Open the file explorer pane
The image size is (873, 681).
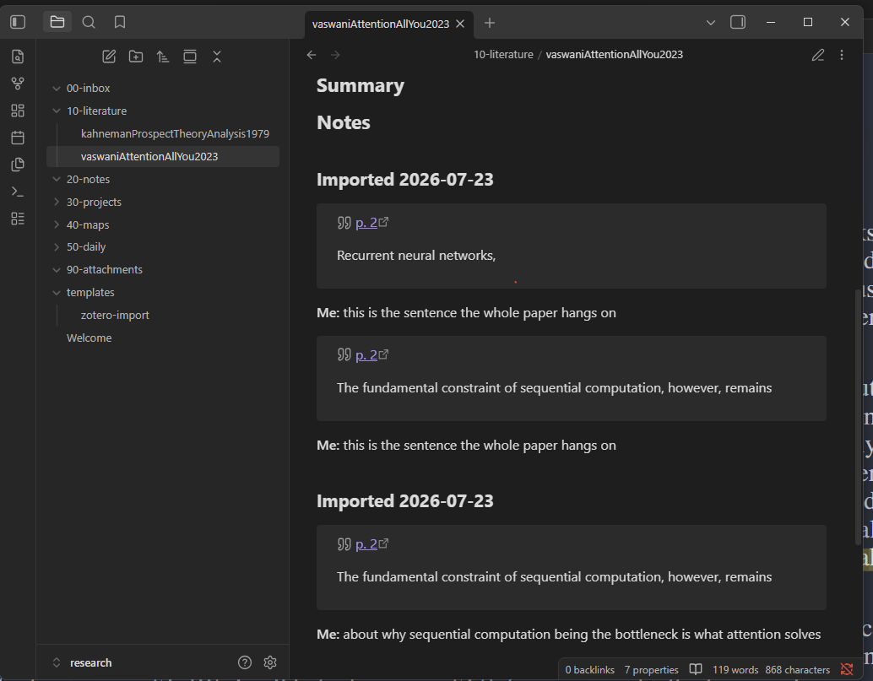(x=57, y=22)
